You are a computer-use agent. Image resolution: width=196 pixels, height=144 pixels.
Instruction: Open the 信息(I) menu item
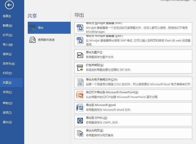(x=7, y=16)
